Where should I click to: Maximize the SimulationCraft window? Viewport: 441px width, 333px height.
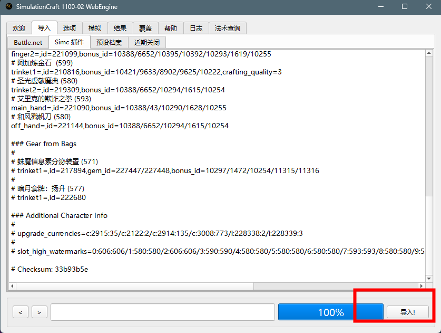coord(405,6)
